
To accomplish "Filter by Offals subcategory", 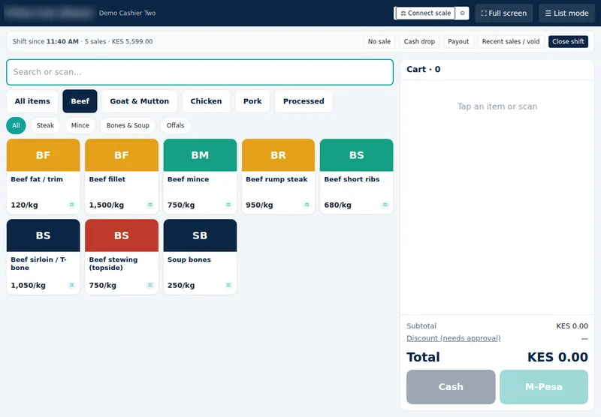I will coord(175,125).
